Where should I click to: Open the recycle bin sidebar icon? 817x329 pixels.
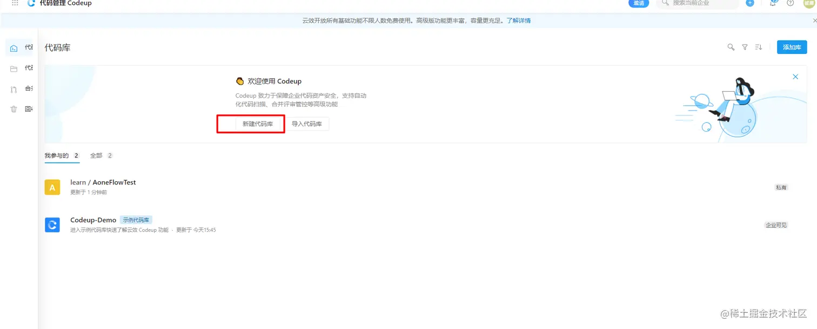[x=14, y=109]
